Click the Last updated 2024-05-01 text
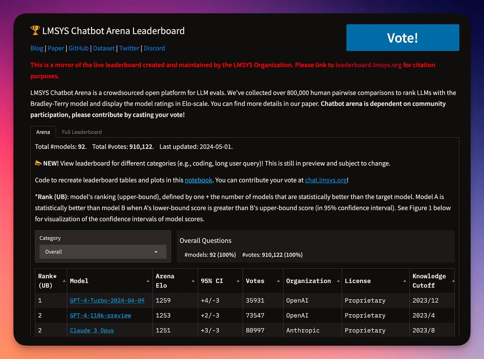 pos(196,147)
